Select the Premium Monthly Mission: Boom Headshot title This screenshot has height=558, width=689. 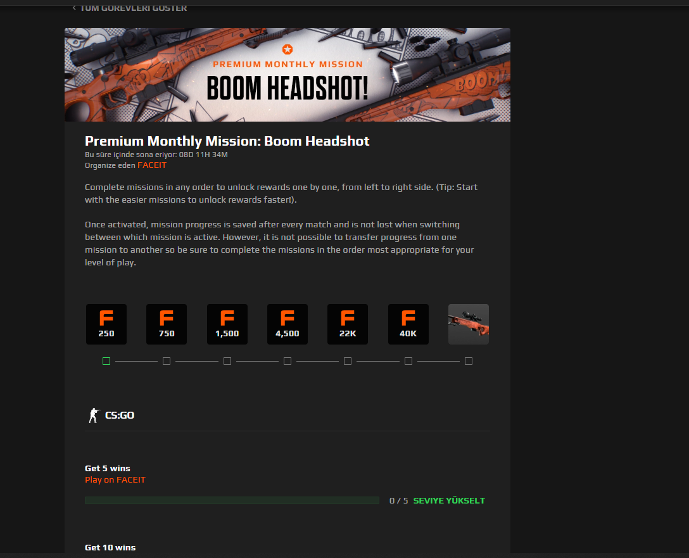[227, 141]
